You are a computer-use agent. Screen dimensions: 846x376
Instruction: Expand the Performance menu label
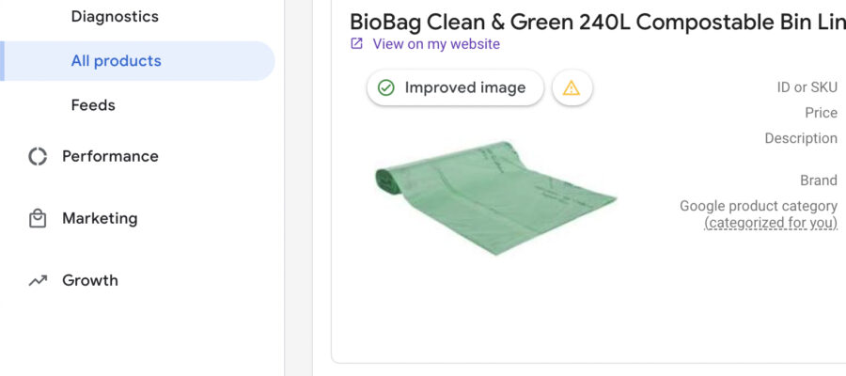click(x=110, y=156)
